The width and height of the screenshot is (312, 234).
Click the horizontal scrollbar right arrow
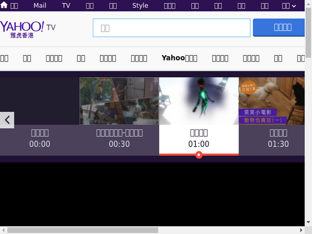[301, 230]
